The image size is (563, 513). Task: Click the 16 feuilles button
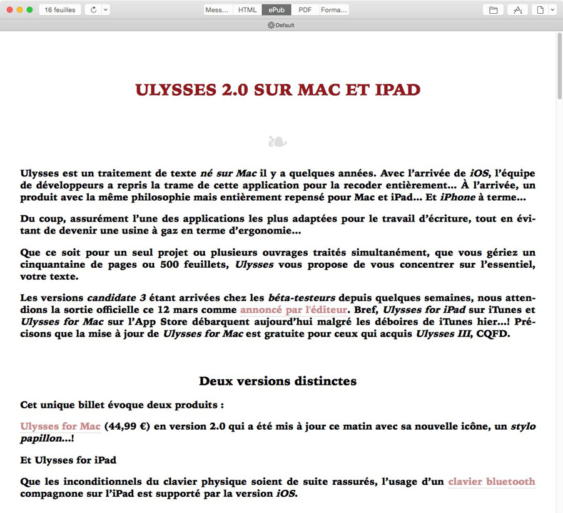[x=59, y=9]
